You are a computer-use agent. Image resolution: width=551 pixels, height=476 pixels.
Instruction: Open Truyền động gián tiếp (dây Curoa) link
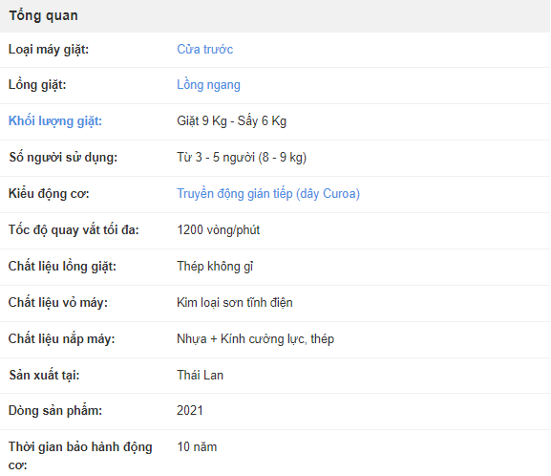[268, 194]
